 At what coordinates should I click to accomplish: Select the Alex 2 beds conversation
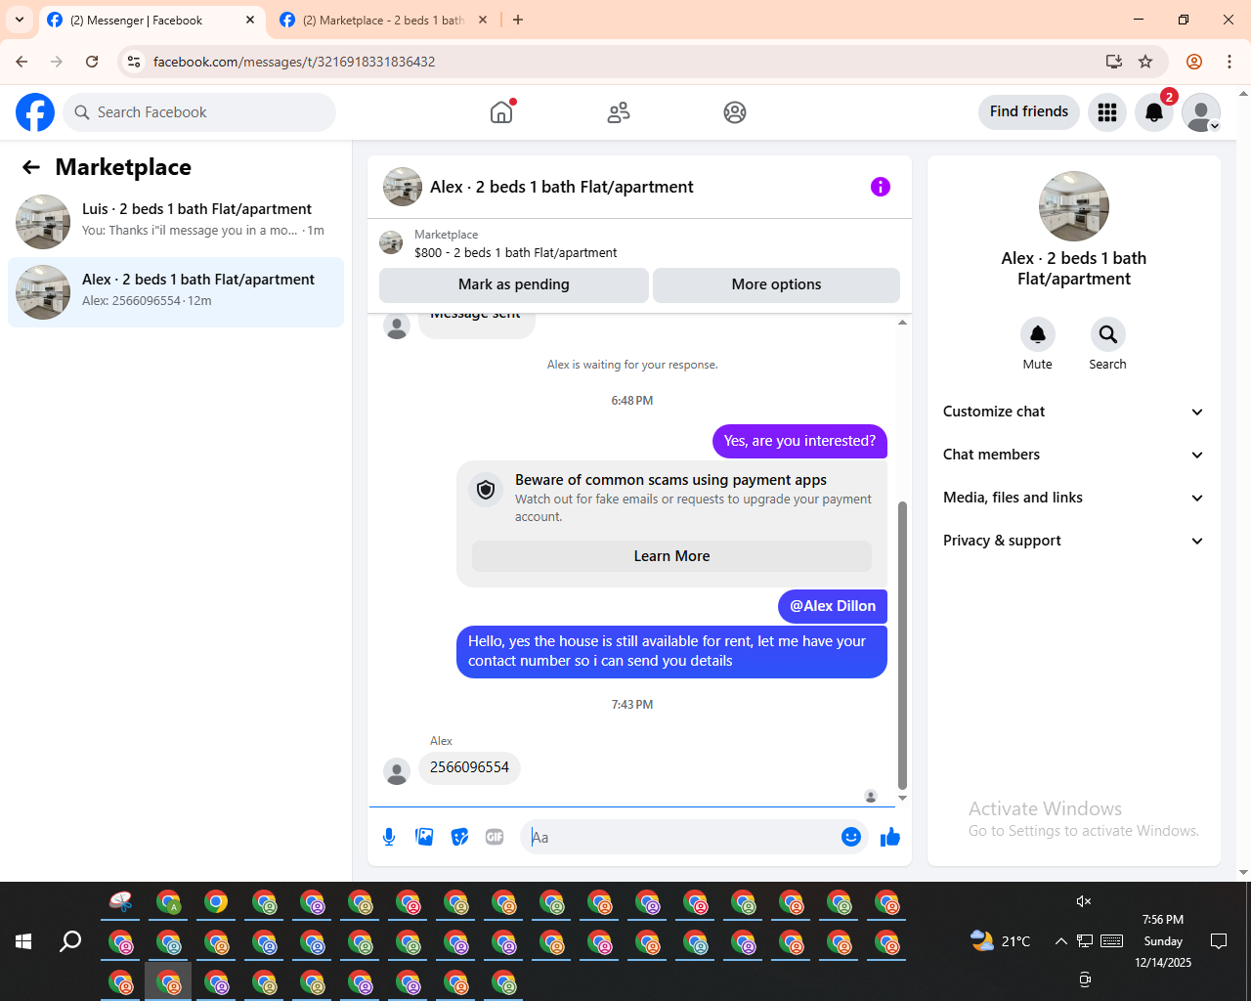[x=176, y=291]
